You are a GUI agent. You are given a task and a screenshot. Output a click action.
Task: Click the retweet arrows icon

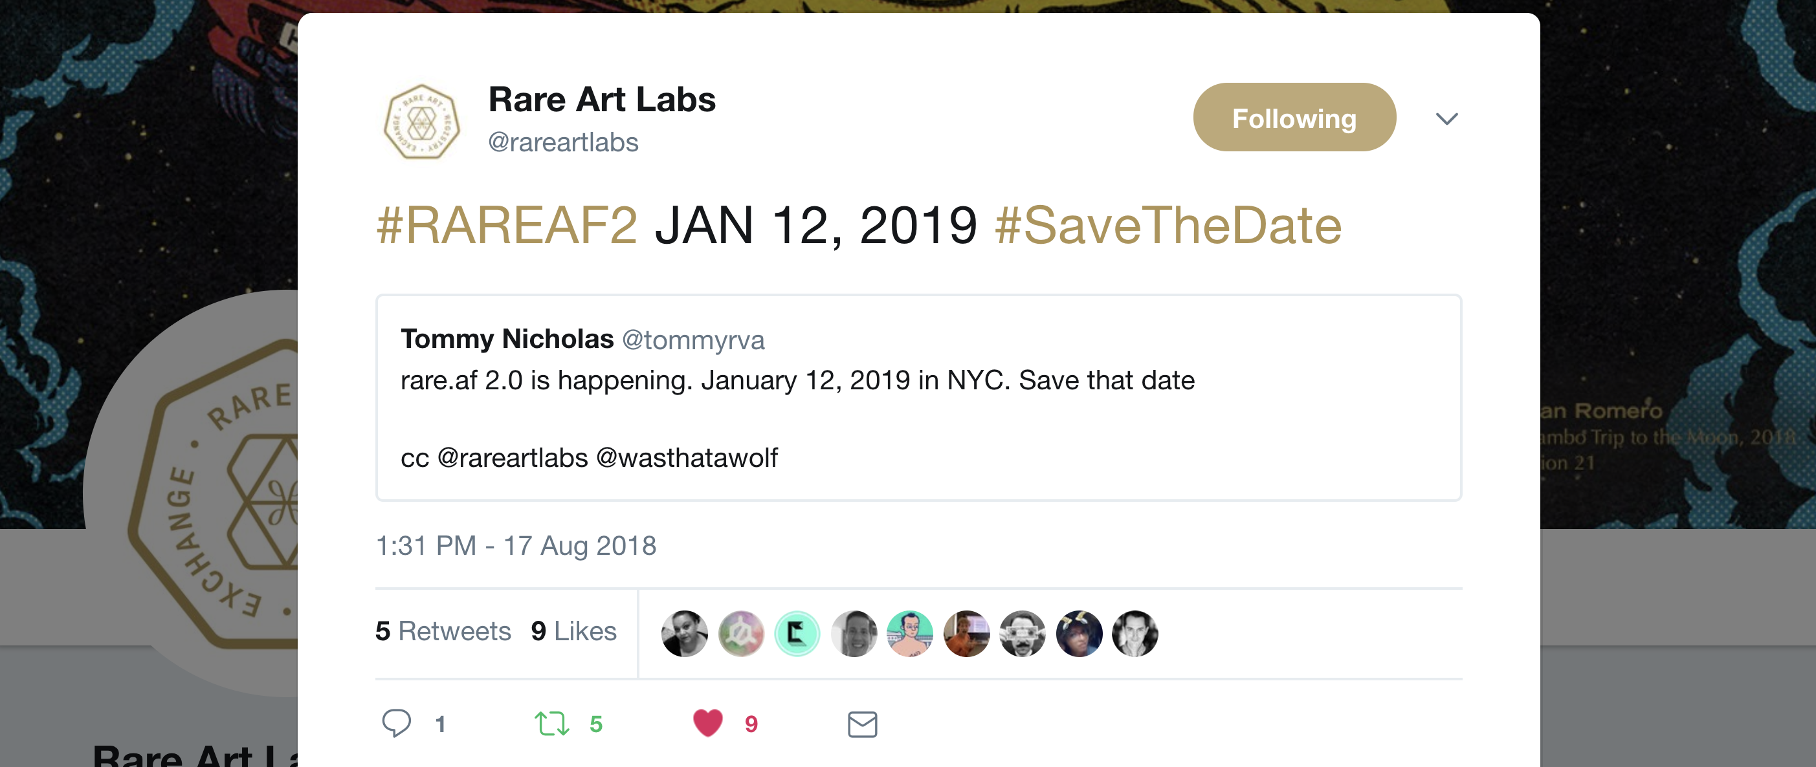pos(551,723)
